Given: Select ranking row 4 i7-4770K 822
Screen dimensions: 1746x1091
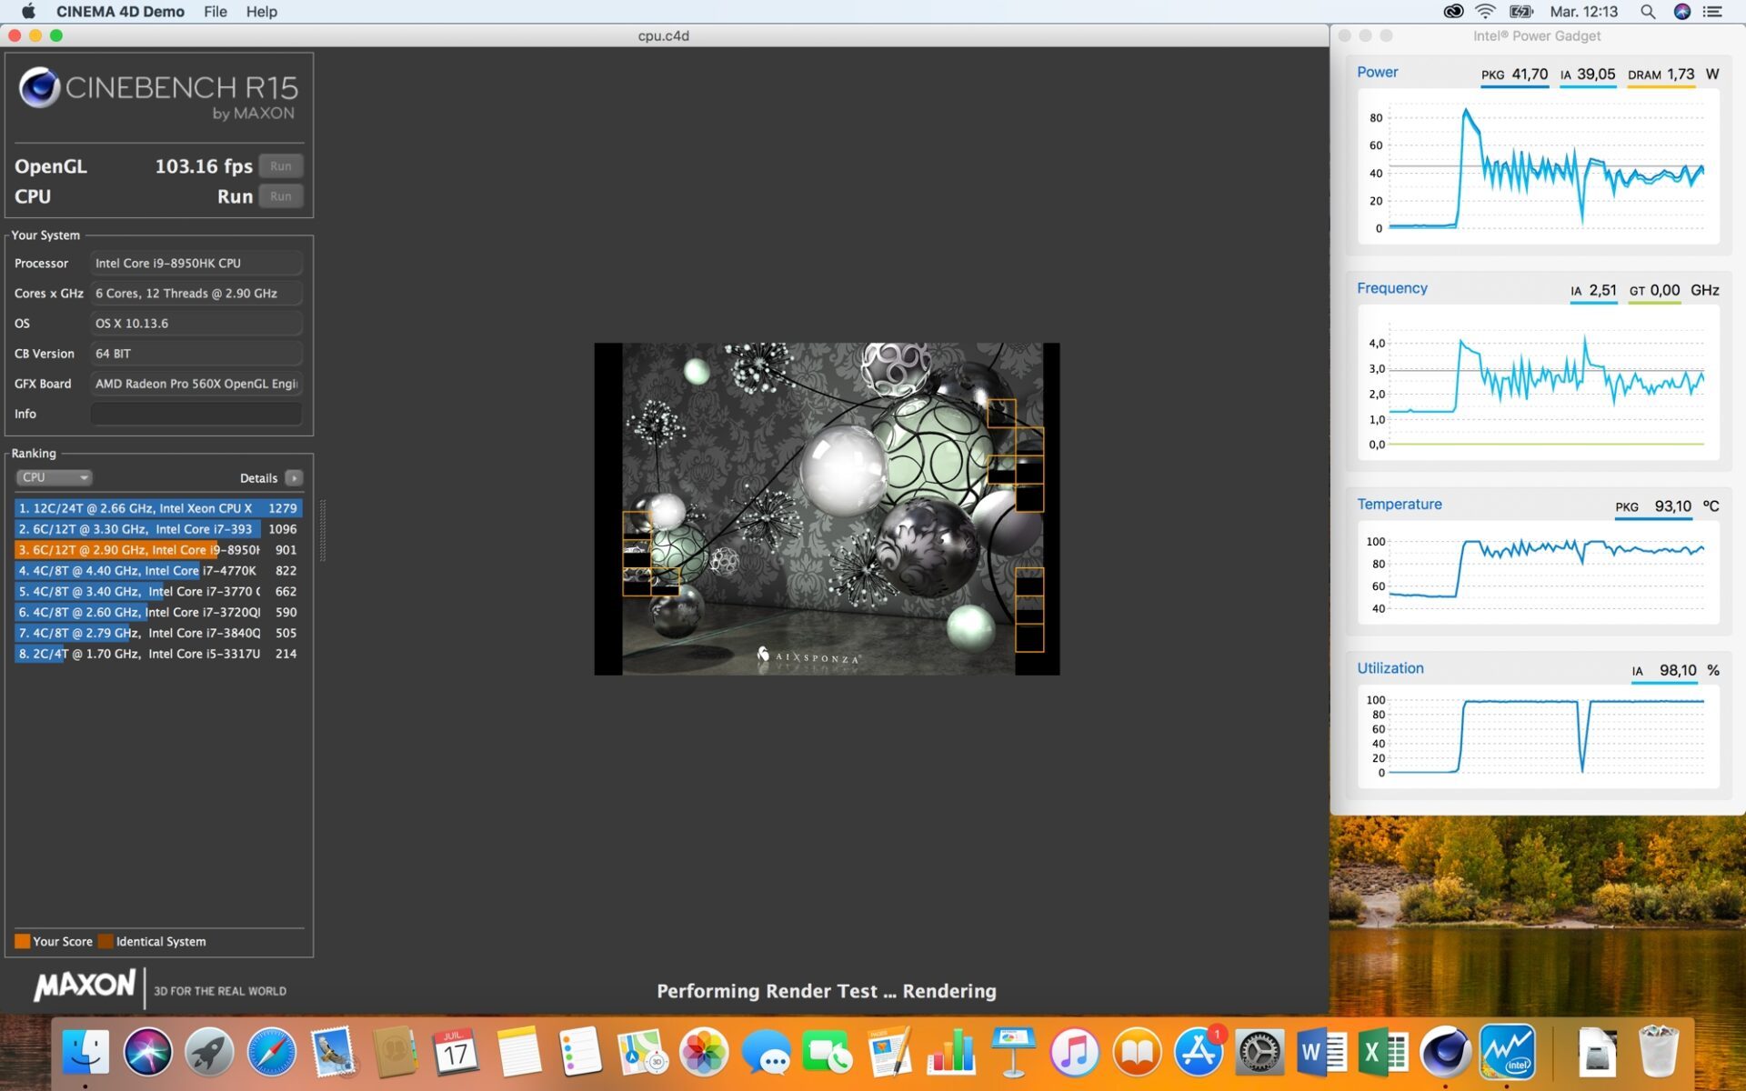Looking at the screenshot, I should pyautogui.click(x=158, y=571).
